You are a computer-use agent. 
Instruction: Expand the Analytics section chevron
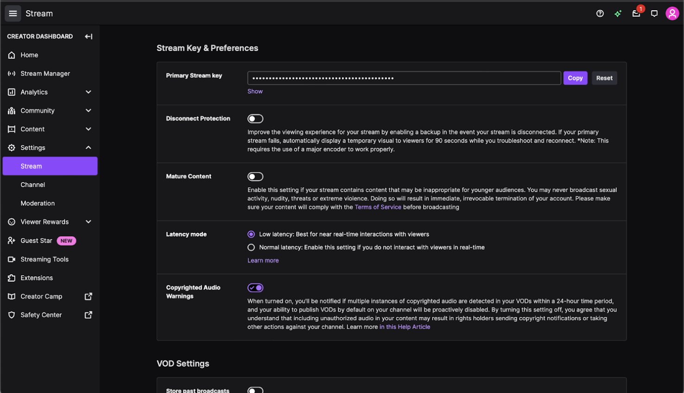88,92
